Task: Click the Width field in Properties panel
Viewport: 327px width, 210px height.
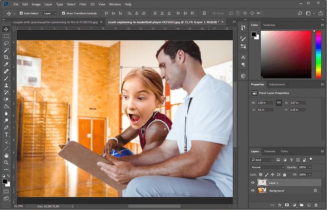Action: (266, 103)
